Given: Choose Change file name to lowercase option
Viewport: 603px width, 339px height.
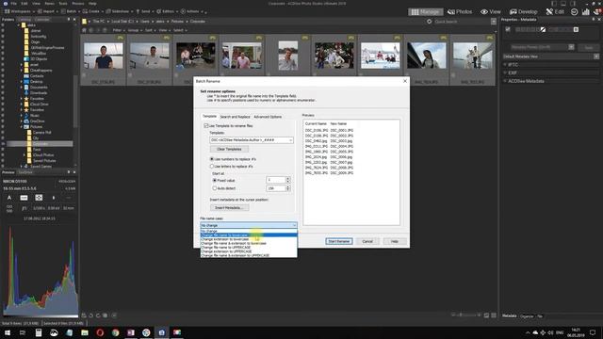Looking at the screenshot, I should click(x=249, y=235).
